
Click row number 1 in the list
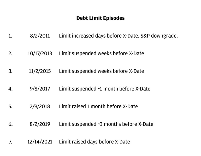click(x=10, y=36)
